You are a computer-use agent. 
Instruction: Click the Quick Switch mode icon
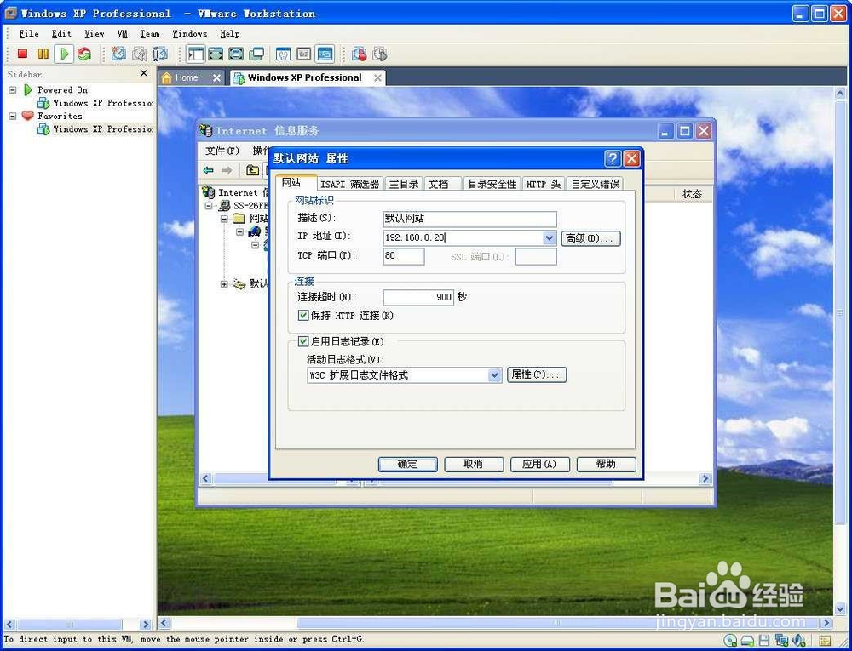coord(216,54)
